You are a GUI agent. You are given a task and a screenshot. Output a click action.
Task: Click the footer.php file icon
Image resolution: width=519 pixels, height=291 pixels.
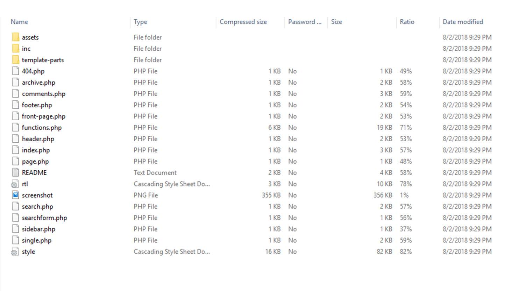click(15, 105)
